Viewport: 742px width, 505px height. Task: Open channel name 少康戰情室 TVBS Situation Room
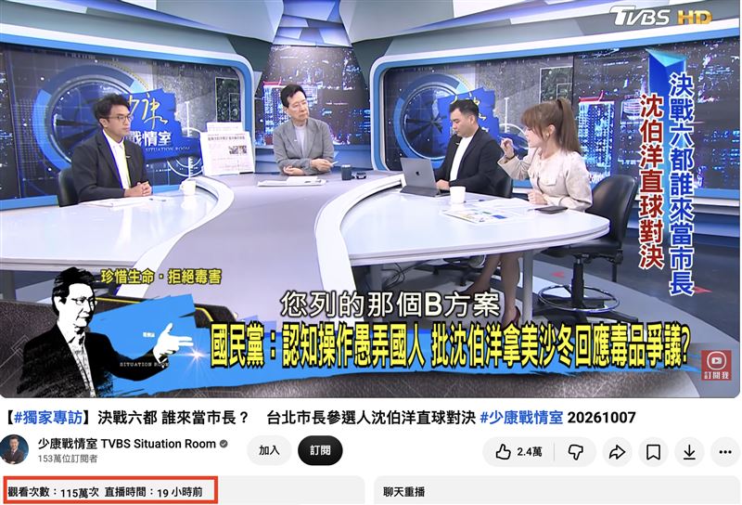[127, 444]
